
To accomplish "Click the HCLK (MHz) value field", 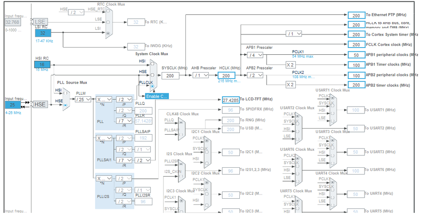I will [x=226, y=76].
